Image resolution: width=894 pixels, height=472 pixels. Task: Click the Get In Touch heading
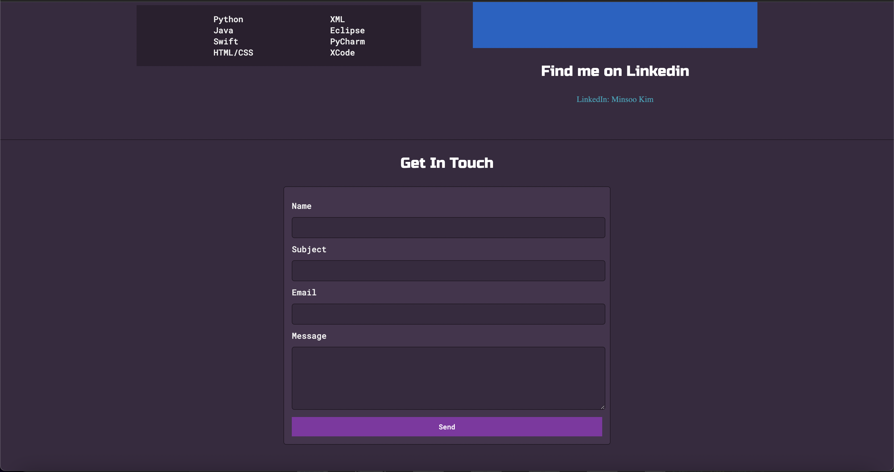tap(447, 163)
